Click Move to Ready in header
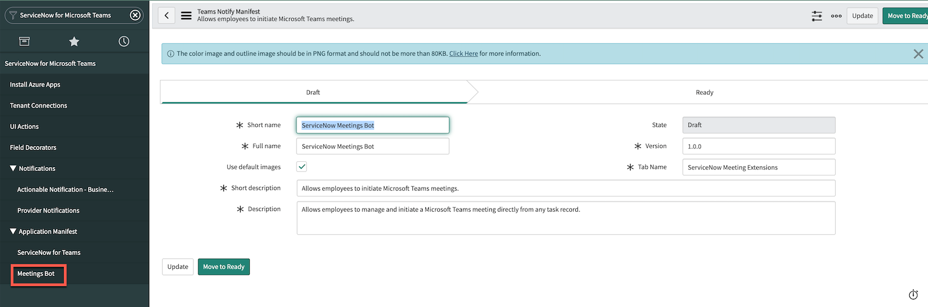The image size is (928, 307). pyautogui.click(x=906, y=16)
